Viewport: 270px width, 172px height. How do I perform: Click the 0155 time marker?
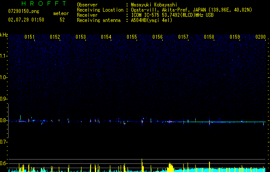click(132, 37)
